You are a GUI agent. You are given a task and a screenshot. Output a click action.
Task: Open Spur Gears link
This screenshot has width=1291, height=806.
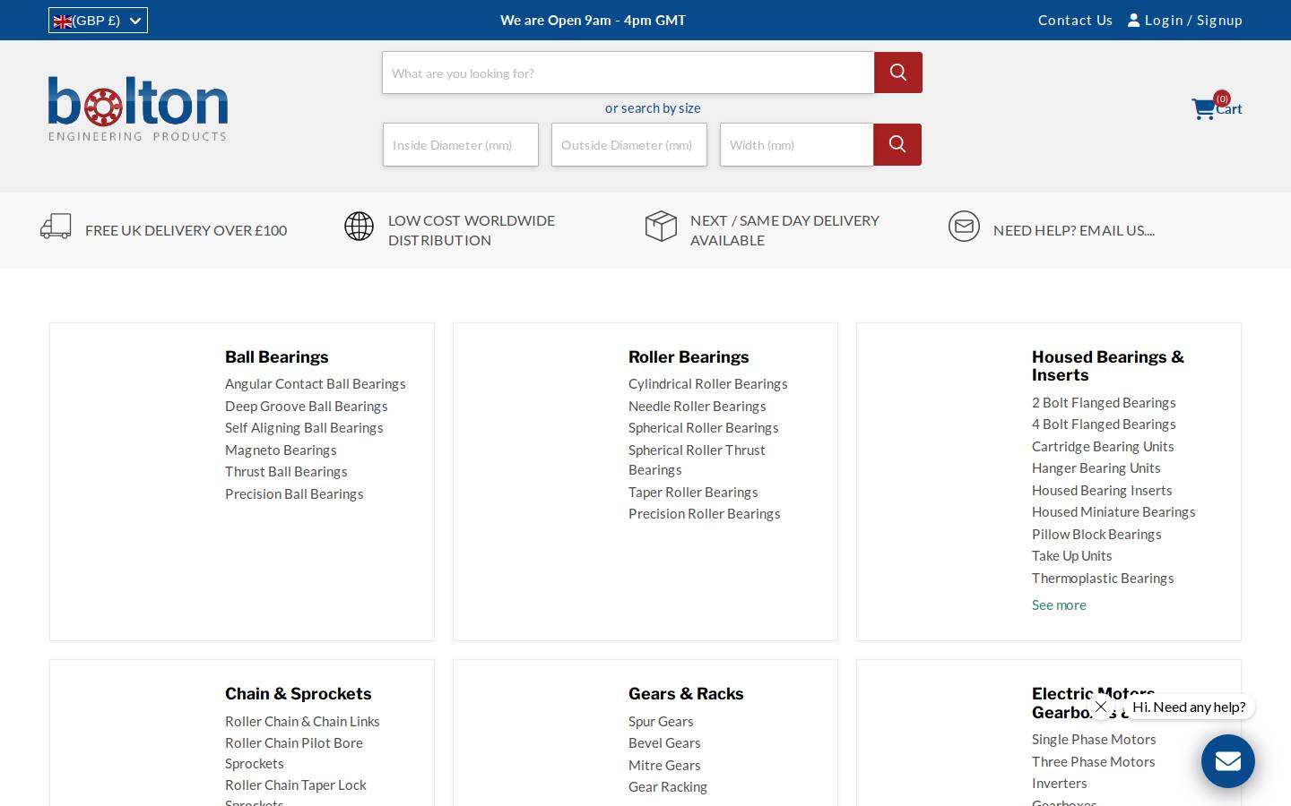click(x=661, y=721)
